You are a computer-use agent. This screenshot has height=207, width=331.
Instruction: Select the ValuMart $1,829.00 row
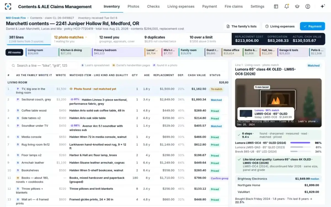coord(278,192)
